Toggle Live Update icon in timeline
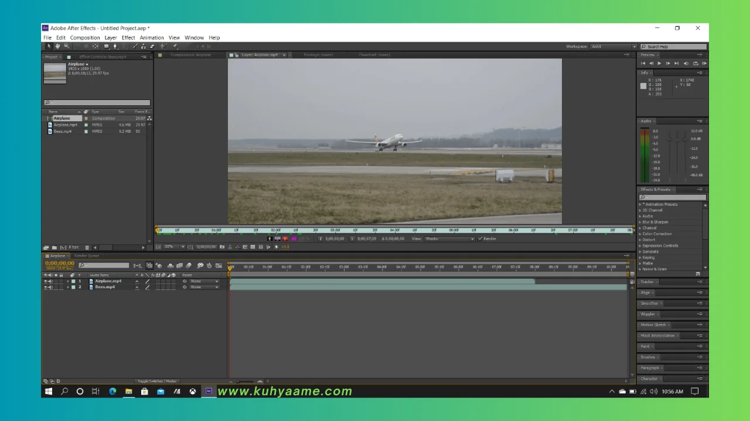Viewport: 750px width, 421px height. click(x=149, y=265)
